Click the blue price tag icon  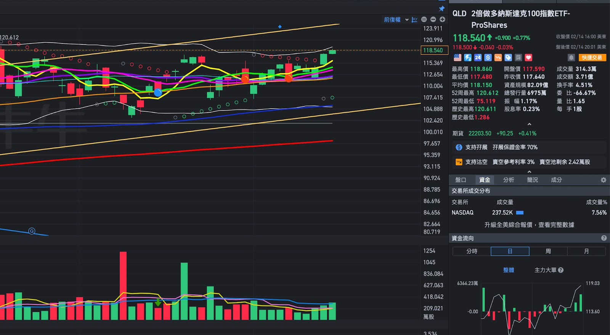[x=508, y=58]
